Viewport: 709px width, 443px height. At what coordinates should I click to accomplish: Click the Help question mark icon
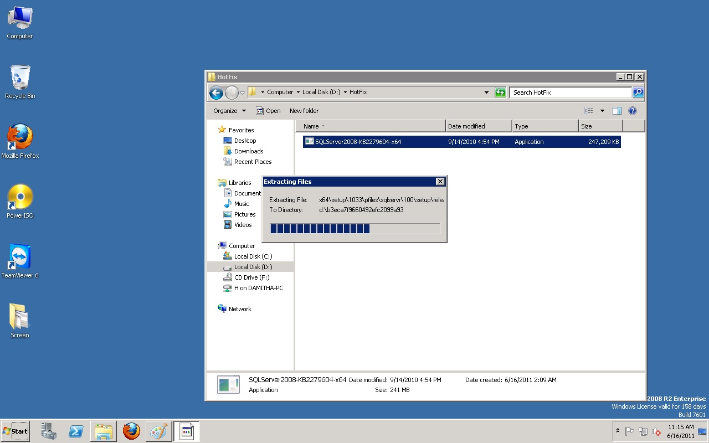click(632, 110)
